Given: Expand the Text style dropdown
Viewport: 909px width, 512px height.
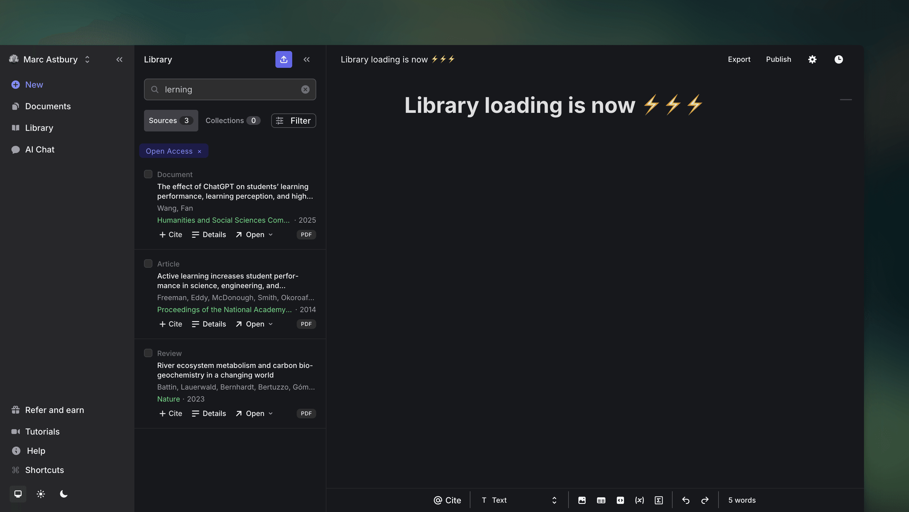Looking at the screenshot, I should tap(519, 500).
